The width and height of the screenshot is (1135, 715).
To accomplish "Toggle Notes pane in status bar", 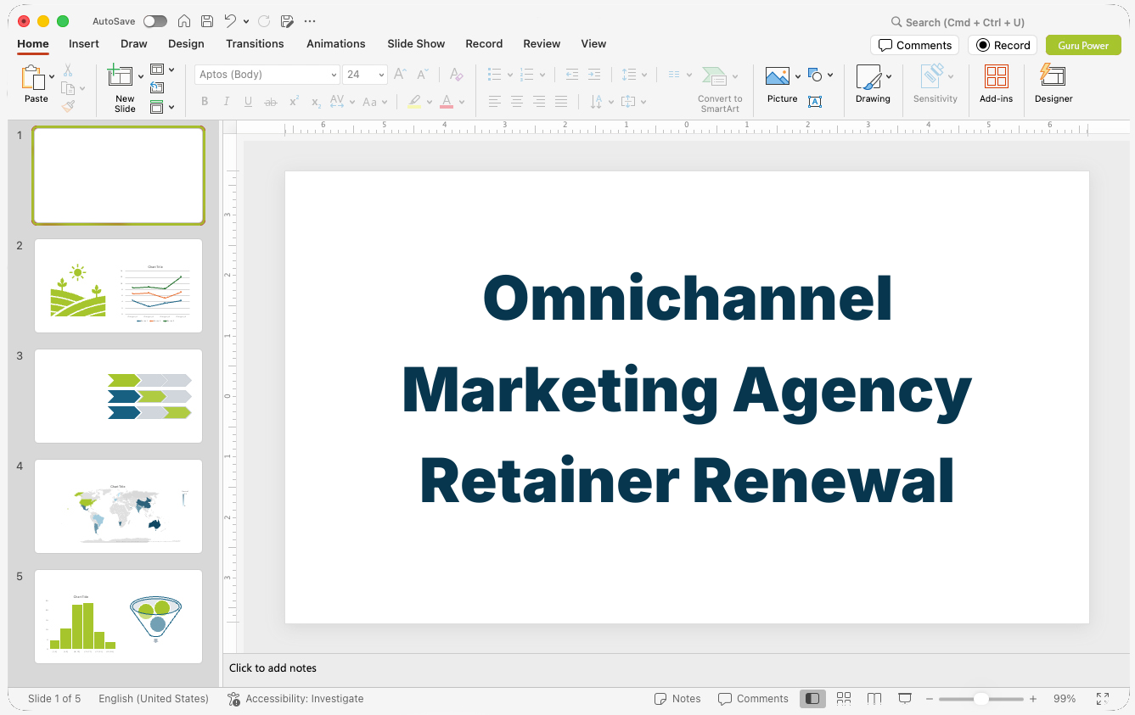I will pos(677,699).
